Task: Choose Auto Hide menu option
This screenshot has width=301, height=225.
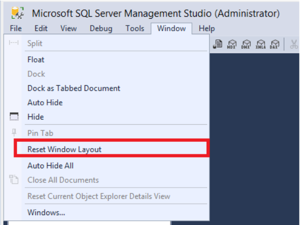Action: click(x=45, y=102)
